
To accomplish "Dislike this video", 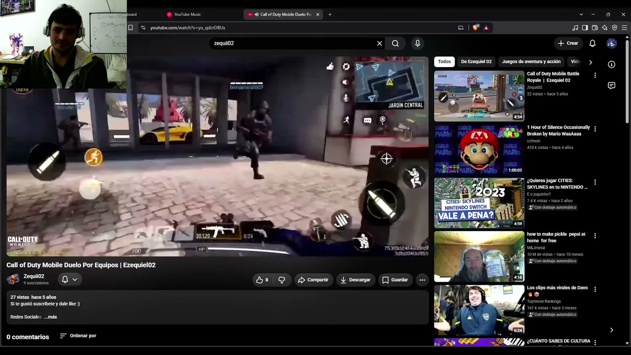I will (282, 280).
